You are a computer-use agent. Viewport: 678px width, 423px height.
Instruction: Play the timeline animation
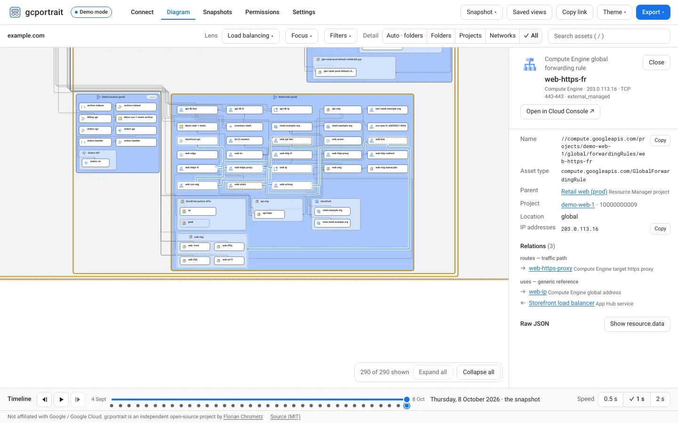[61, 399]
